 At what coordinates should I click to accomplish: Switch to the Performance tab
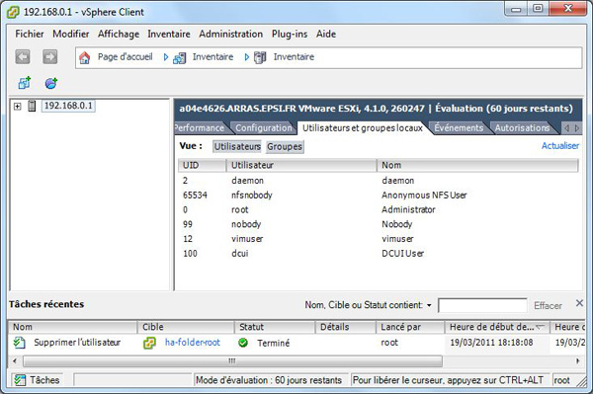pyautogui.click(x=201, y=128)
